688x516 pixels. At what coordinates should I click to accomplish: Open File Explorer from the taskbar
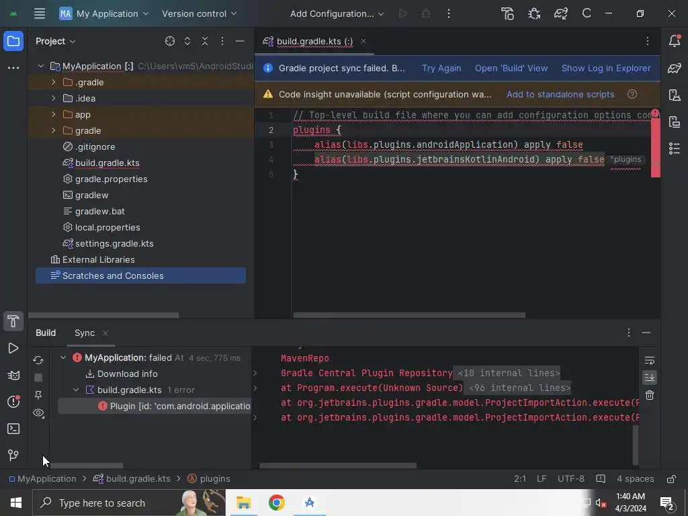click(243, 503)
